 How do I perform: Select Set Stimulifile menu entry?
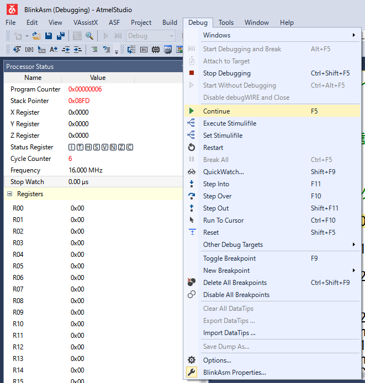272,136
